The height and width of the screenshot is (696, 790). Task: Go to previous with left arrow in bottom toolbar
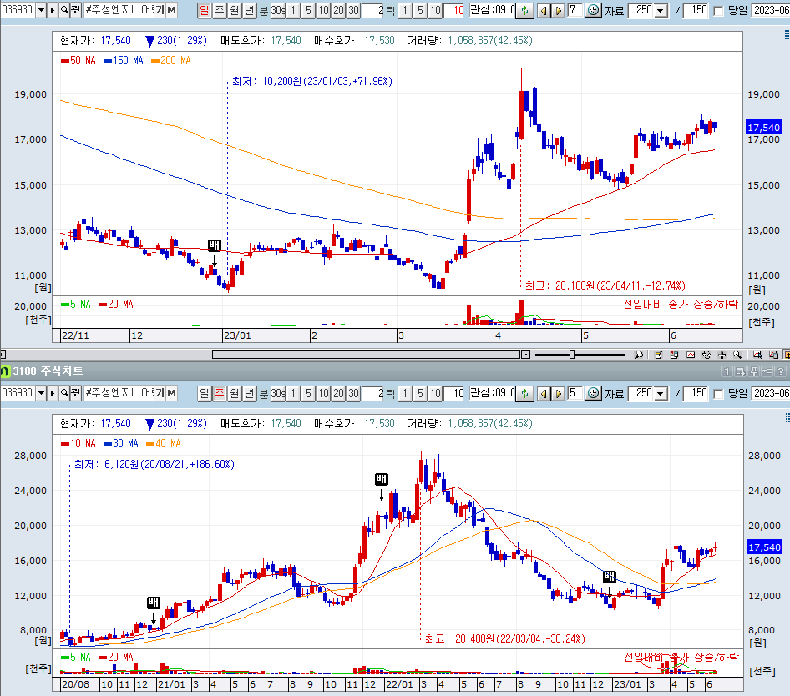(x=543, y=393)
